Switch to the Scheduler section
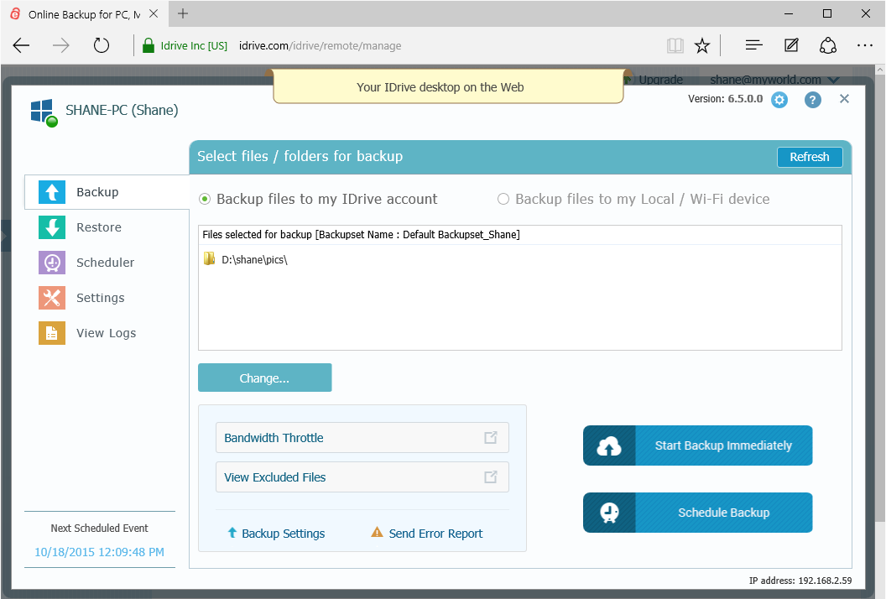 [105, 263]
